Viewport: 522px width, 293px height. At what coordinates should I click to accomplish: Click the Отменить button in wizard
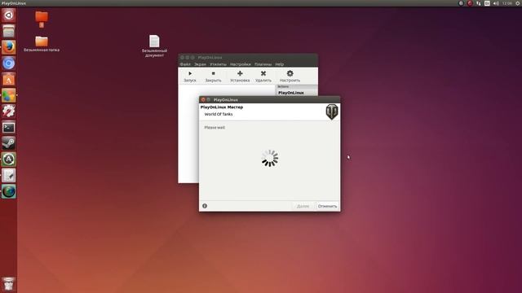pos(327,206)
